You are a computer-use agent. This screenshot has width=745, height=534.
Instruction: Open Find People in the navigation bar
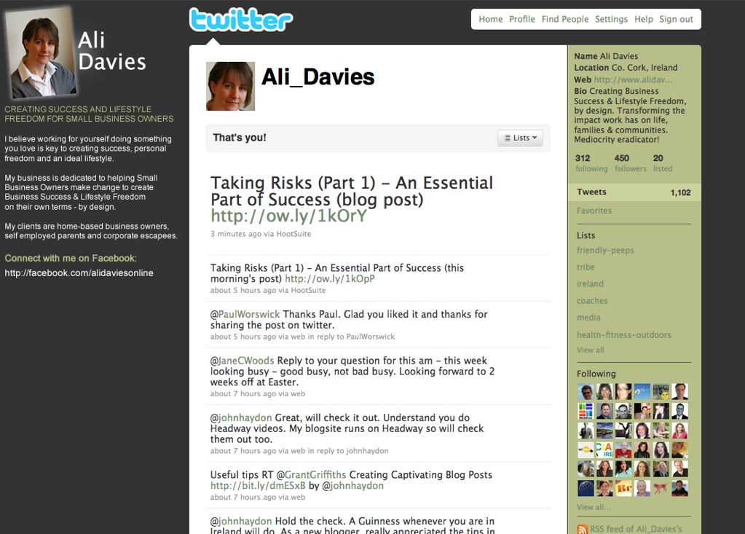click(564, 19)
